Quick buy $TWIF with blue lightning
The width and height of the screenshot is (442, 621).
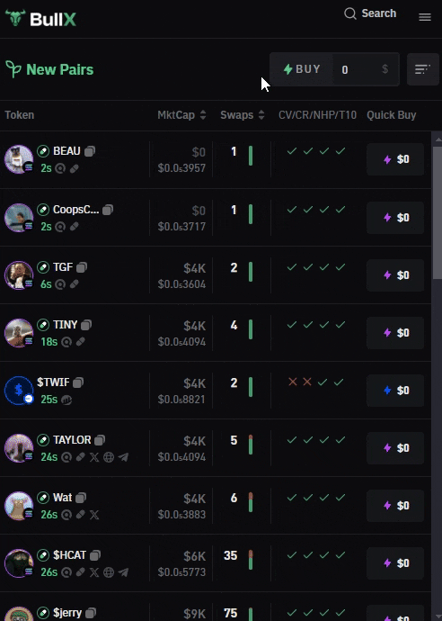395,391
